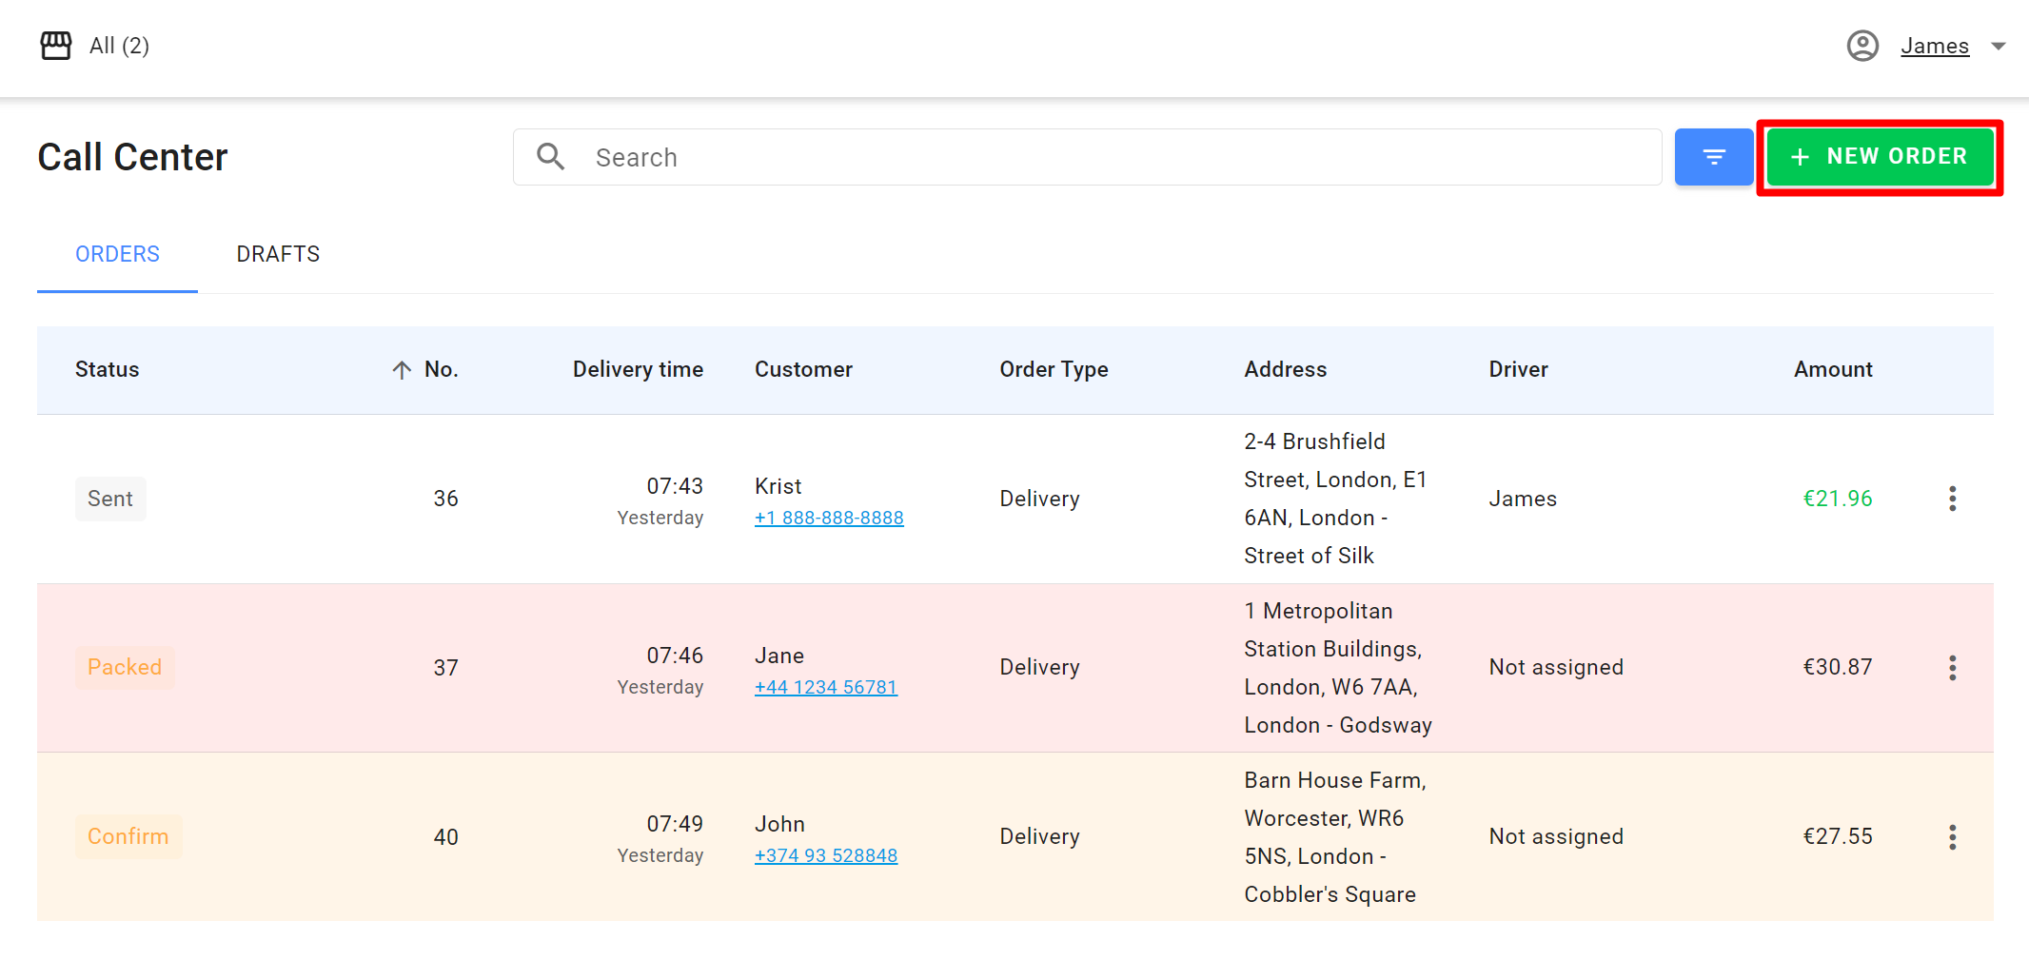Call Krist's number +1 888-888-8888
Image resolution: width=2029 pixels, height=960 pixels.
(x=829, y=518)
